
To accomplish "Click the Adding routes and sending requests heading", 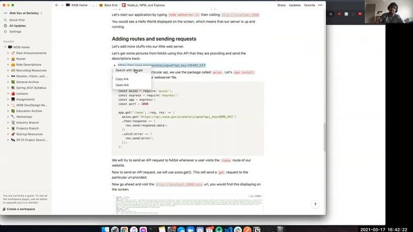I will tap(154, 39).
